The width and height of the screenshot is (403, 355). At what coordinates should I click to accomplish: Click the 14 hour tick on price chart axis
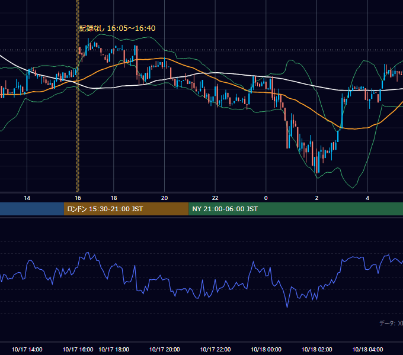click(x=27, y=198)
